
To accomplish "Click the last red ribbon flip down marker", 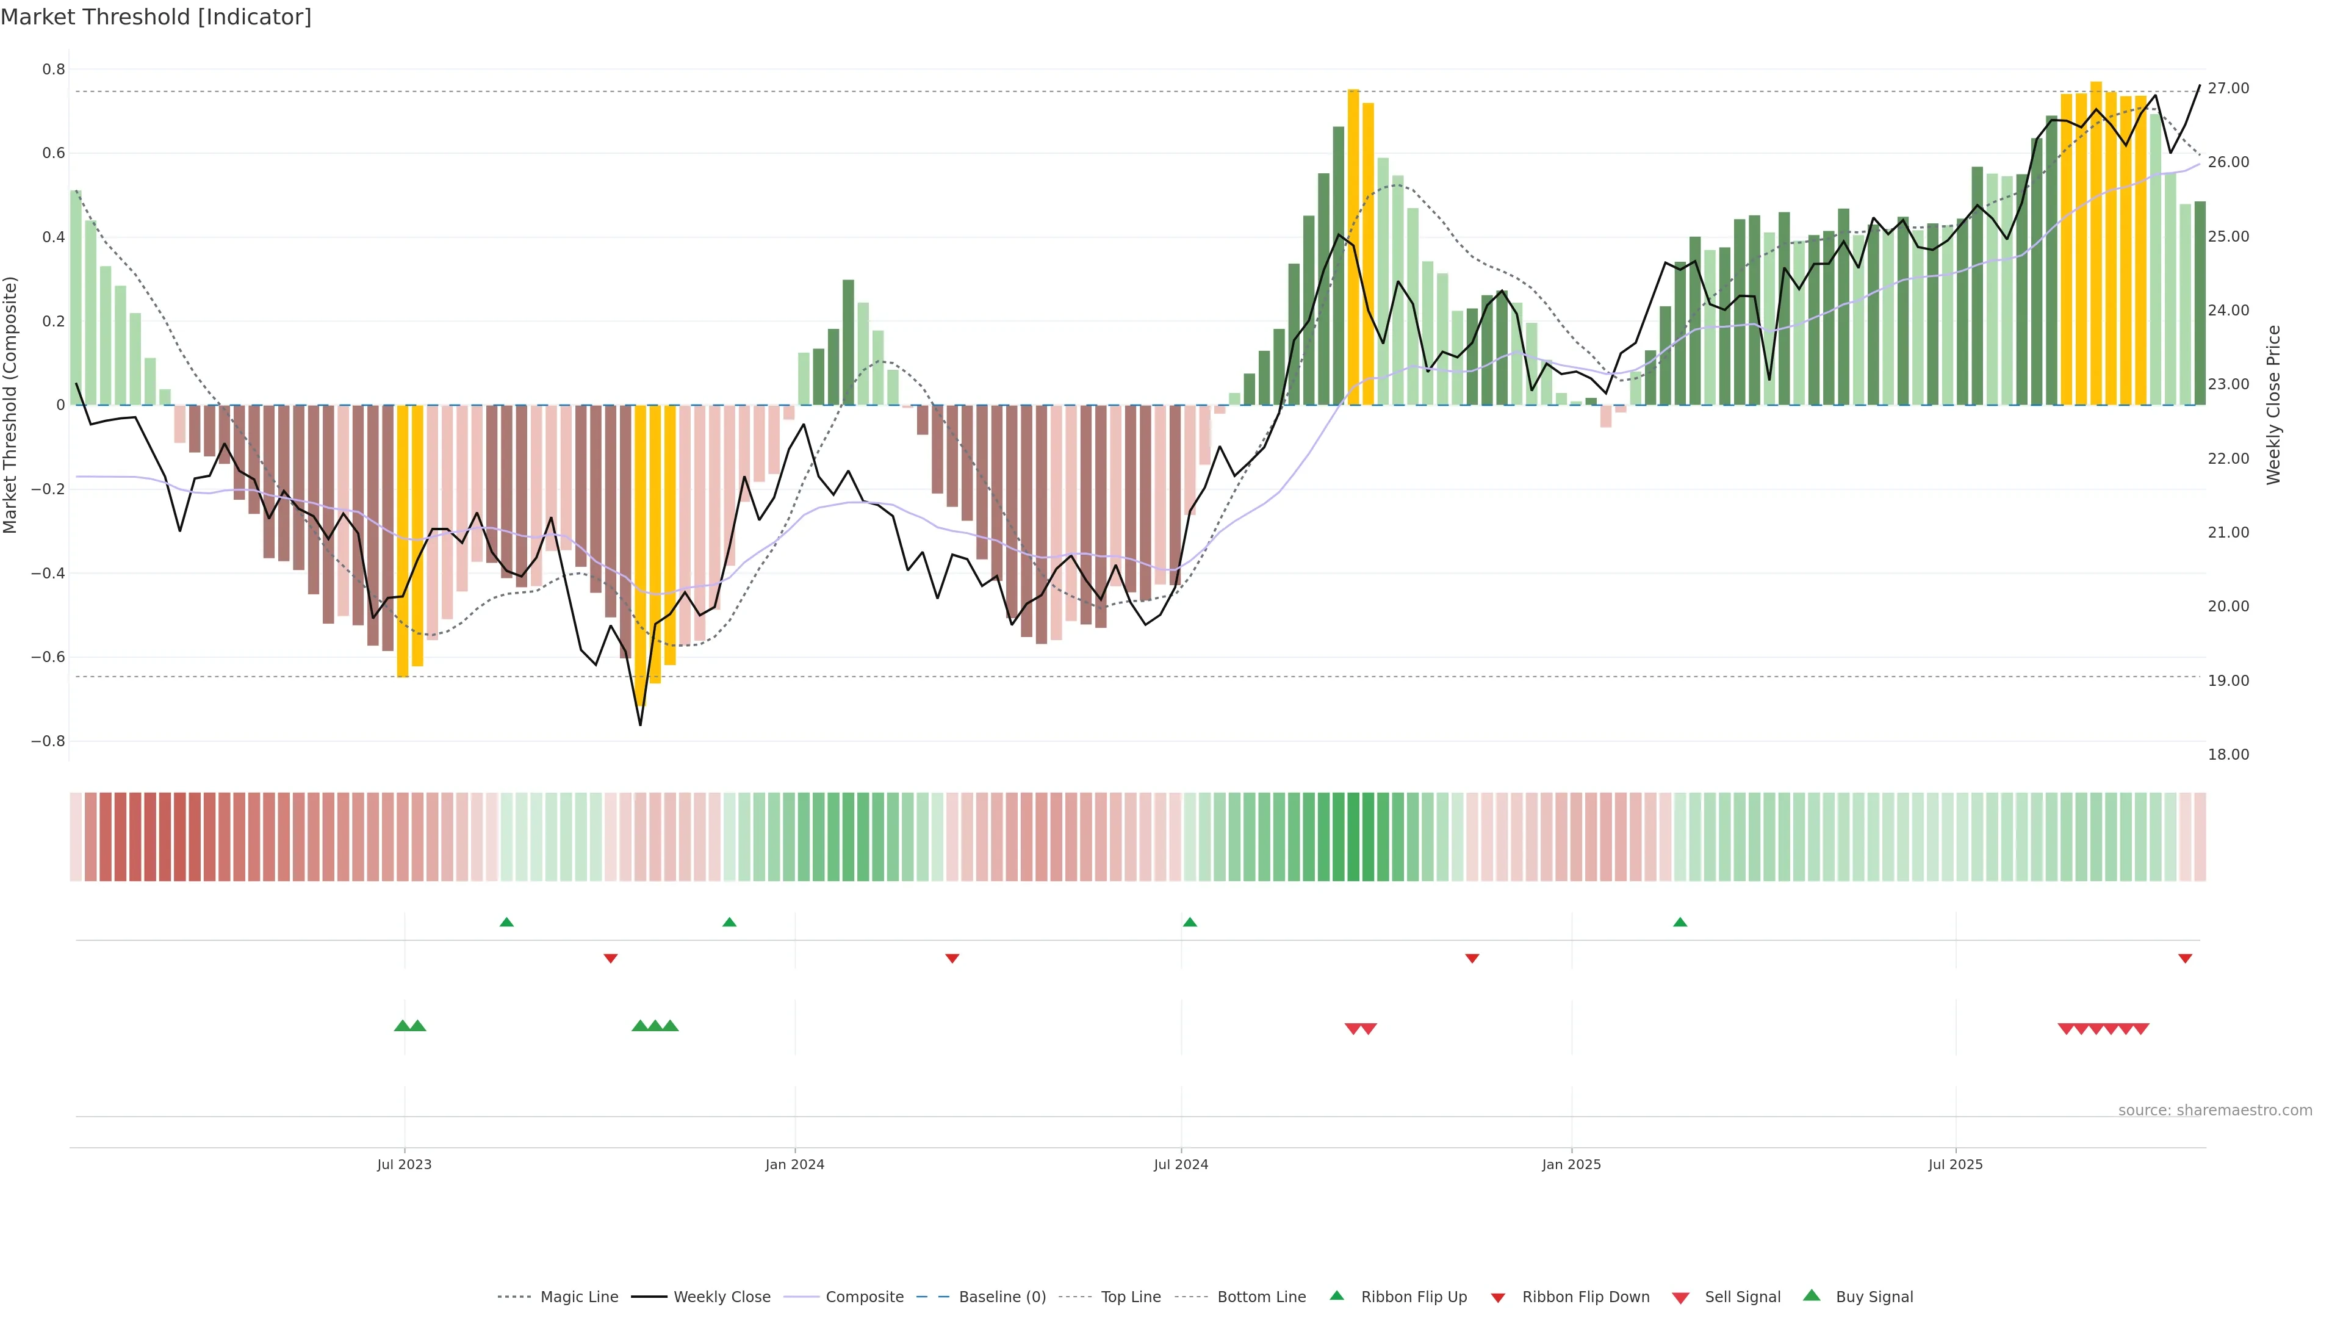I will (x=2185, y=958).
